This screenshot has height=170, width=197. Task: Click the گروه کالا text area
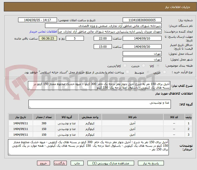99,104
